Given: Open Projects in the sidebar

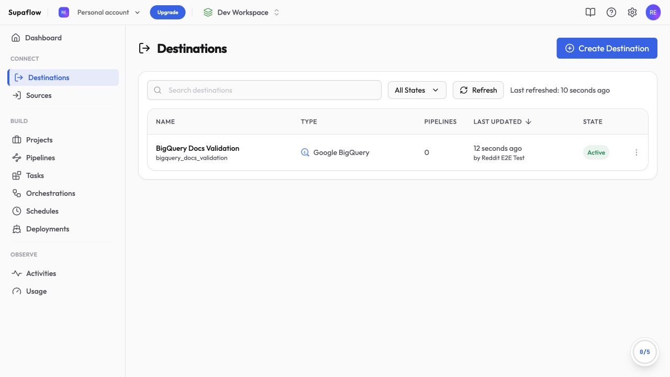Looking at the screenshot, I should point(63,140).
